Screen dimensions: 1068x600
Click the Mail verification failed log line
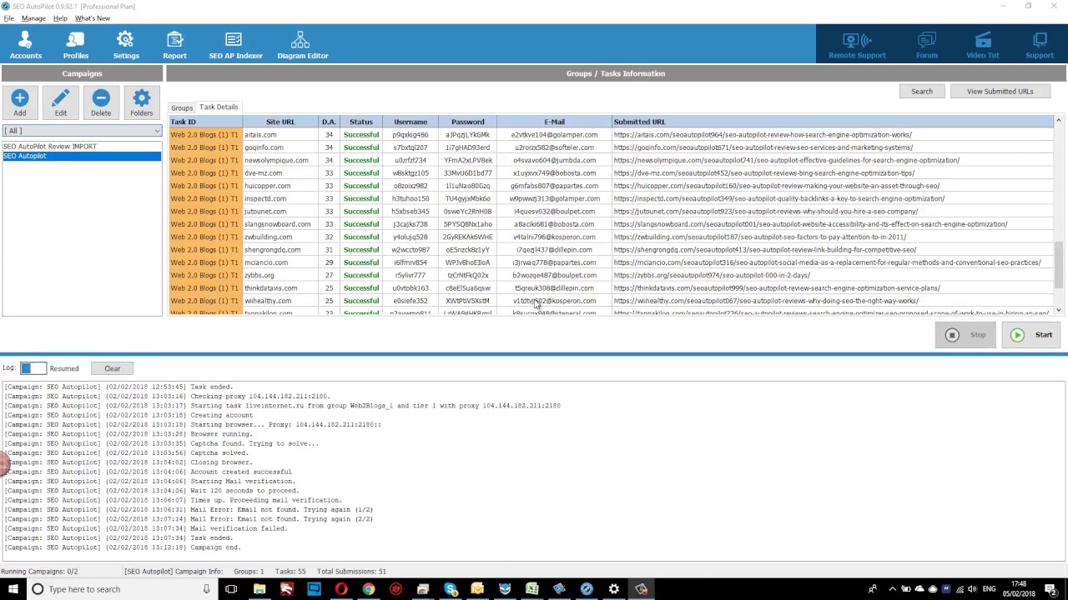(x=145, y=528)
